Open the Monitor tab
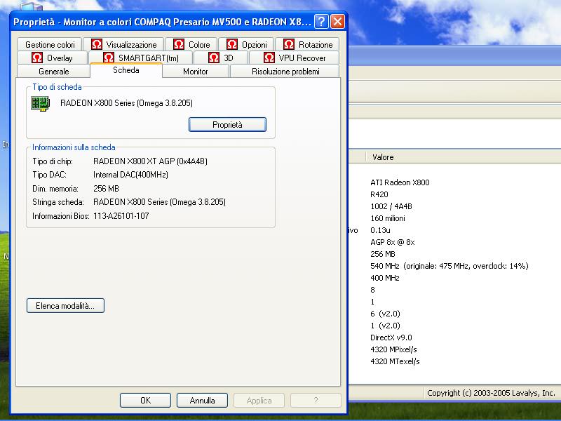The image size is (561, 421). pyautogui.click(x=196, y=72)
